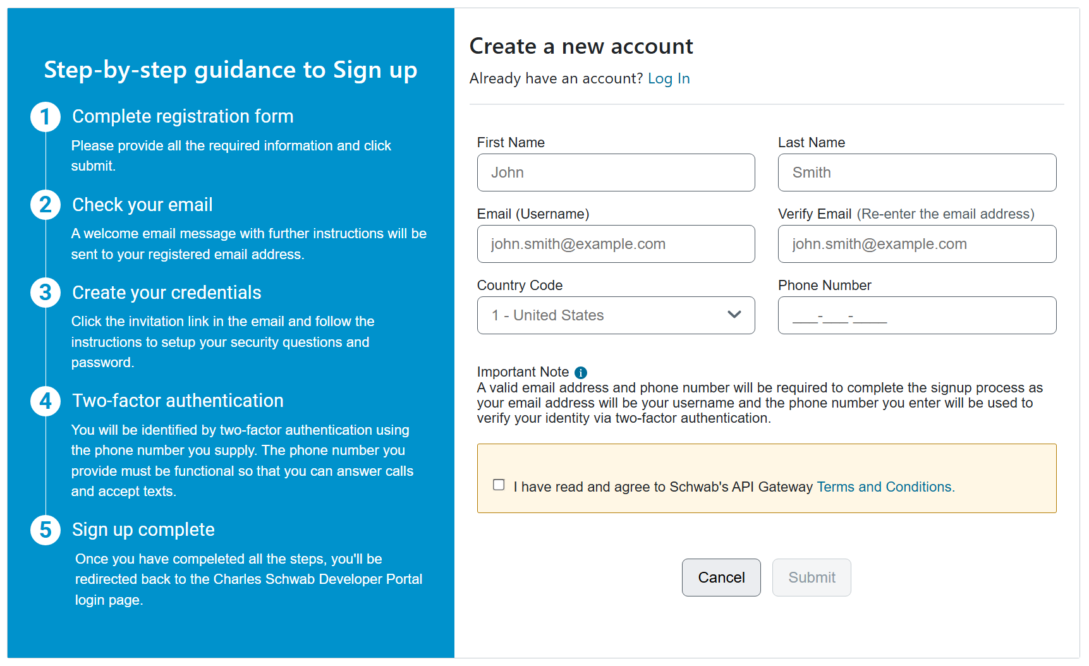Click the Important Note info icon
The image size is (1089, 666).
(581, 373)
